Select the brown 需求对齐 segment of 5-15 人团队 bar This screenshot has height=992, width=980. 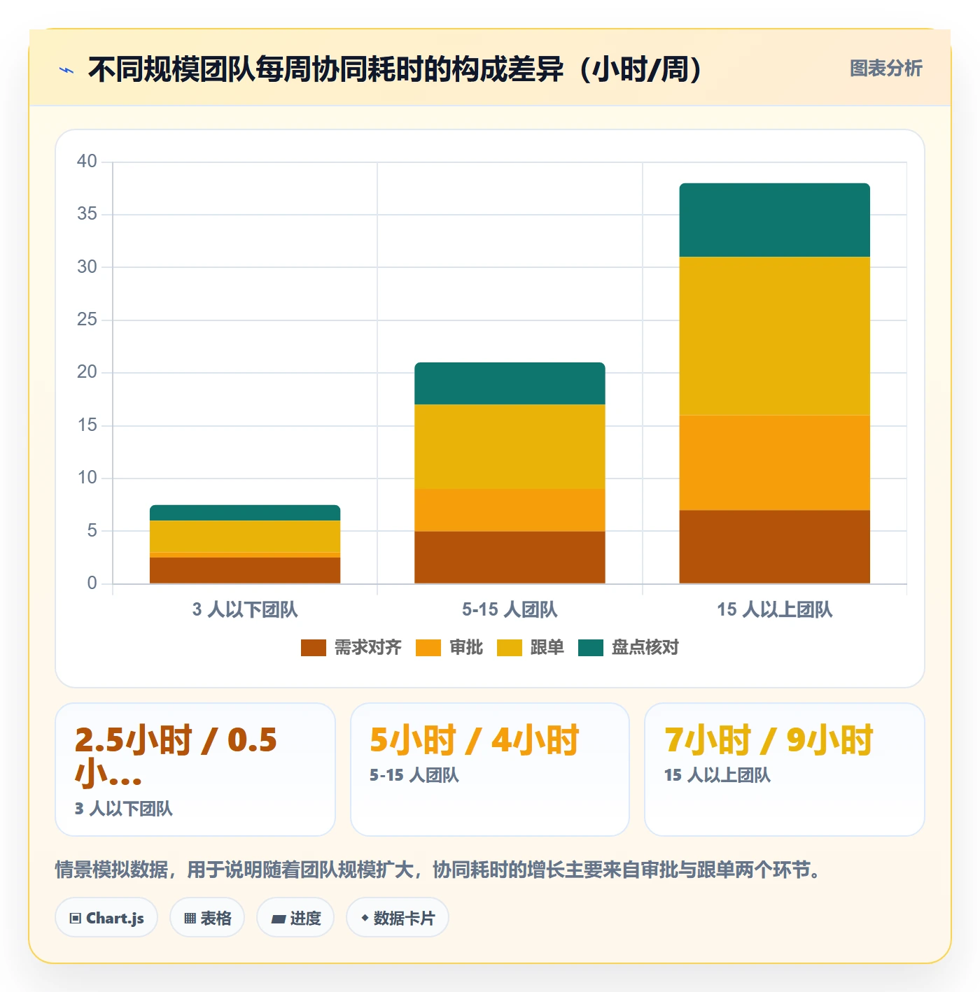(510, 558)
